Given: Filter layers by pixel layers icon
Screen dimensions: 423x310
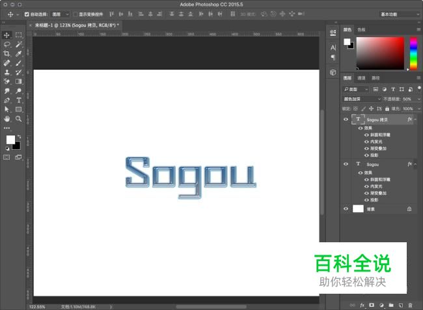Looking at the screenshot, I should coord(375,89).
